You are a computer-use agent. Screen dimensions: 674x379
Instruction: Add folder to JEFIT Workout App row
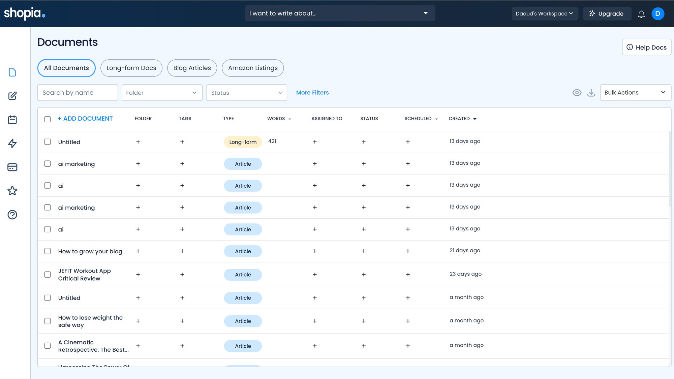coord(138,275)
